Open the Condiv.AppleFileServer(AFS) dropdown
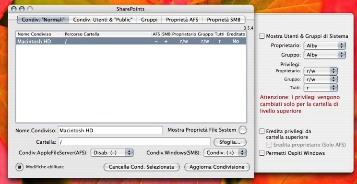 [x=112, y=153]
